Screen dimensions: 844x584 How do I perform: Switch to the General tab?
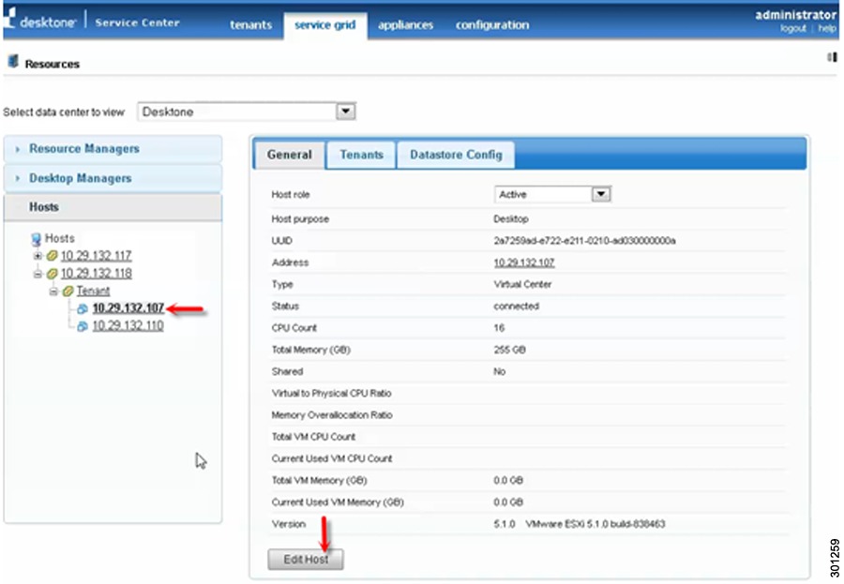pos(289,155)
